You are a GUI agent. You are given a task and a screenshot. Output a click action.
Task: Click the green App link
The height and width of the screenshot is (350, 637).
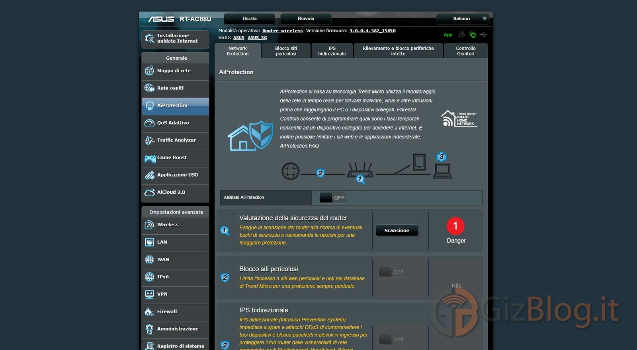tap(448, 35)
